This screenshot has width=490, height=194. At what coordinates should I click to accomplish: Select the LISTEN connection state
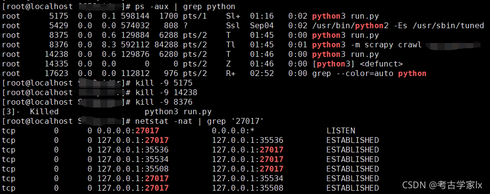coord(340,130)
